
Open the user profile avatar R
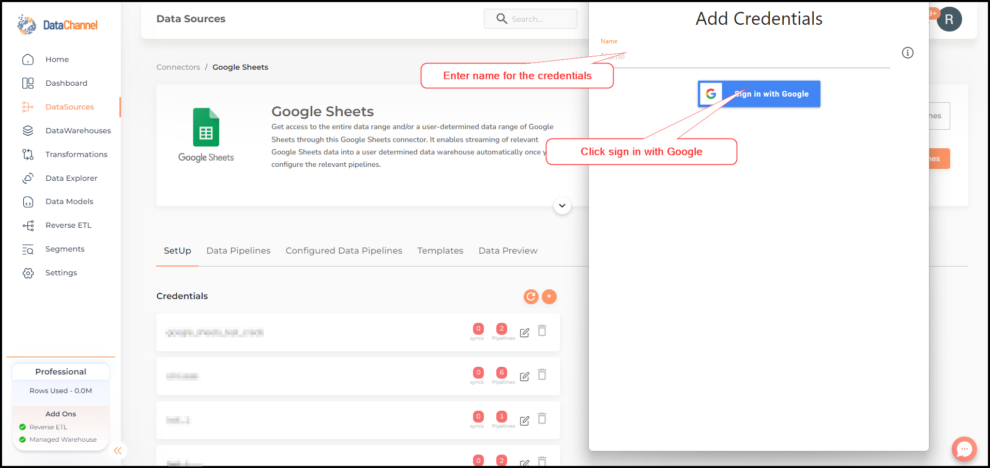point(949,20)
